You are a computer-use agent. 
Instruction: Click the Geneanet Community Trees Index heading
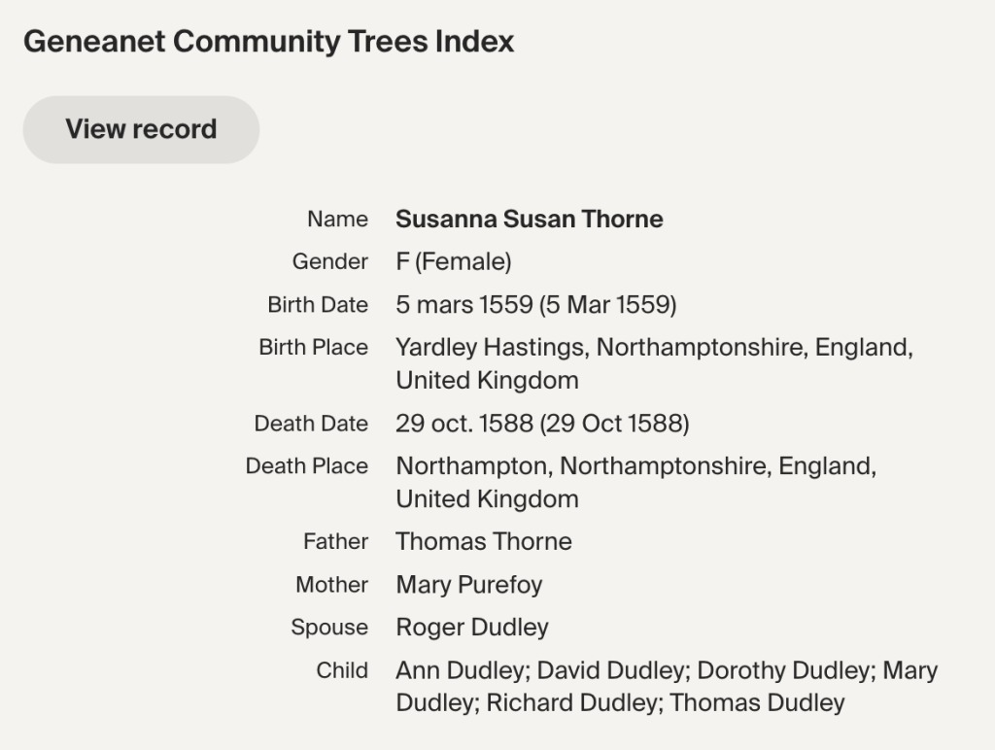(268, 42)
